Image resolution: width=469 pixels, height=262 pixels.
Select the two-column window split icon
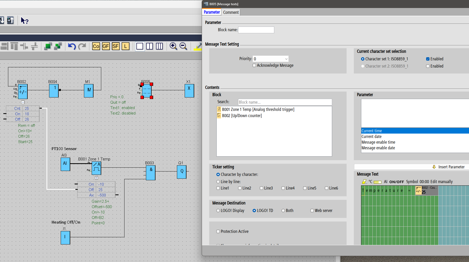150,46
